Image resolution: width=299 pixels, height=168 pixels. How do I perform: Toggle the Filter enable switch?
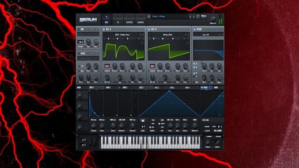[194, 29]
